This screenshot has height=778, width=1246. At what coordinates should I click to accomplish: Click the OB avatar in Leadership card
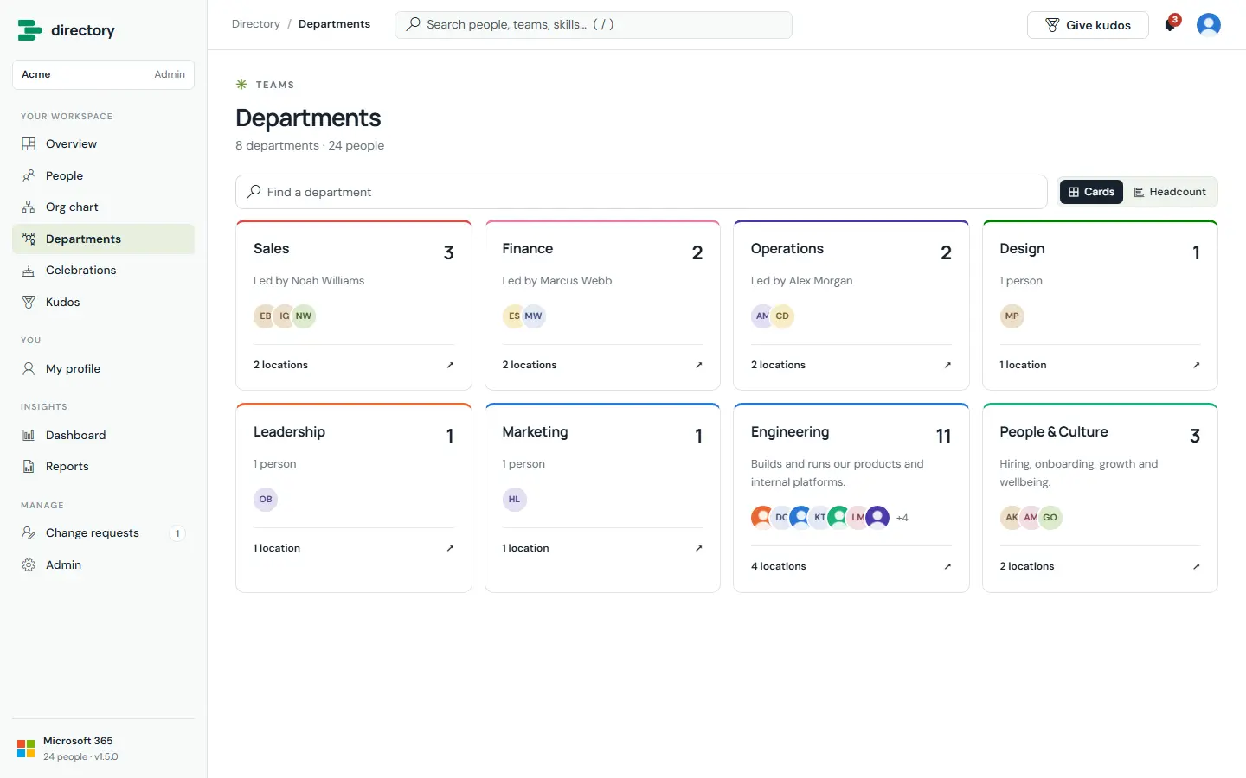coord(266,500)
